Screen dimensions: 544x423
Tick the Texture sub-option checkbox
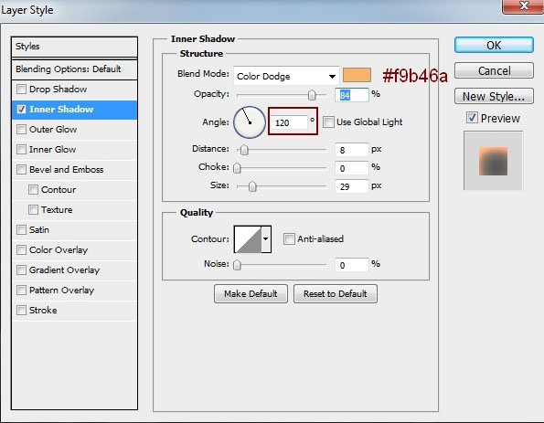pyautogui.click(x=33, y=210)
